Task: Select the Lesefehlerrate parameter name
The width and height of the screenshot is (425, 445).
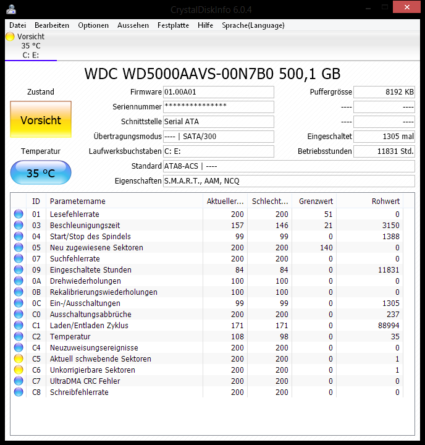Action: (x=75, y=214)
